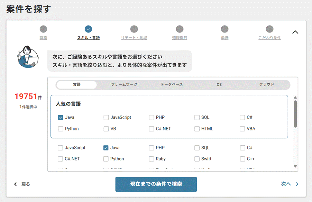Open the データベース tab
The height and width of the screenshot is (202, 312).
pyautogui.click(x=172, y=85)
